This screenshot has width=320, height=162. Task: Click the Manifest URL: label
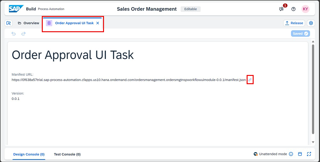pos(22,75)
